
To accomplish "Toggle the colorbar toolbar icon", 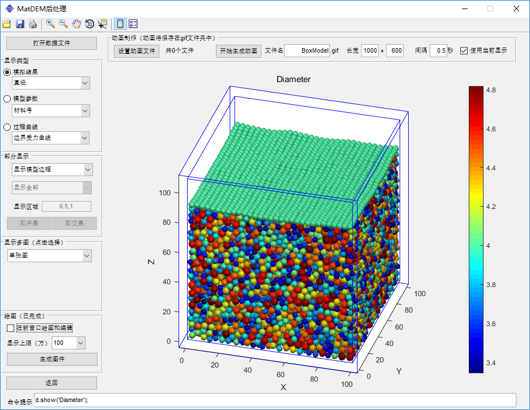I will (x=120, y=24).
